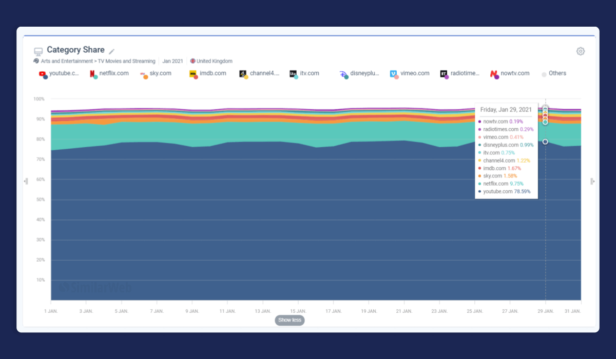Click the United Kingdom country label
Image resolution: width=616 pixels, height=359 pixels.
[215, 61]
